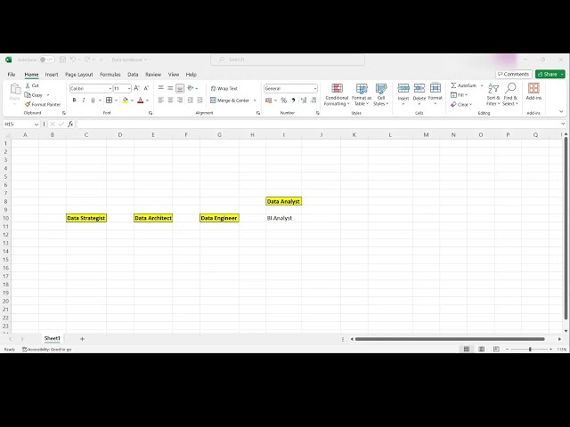
Task: Cut the selected cells
Action: pos(32,85)
